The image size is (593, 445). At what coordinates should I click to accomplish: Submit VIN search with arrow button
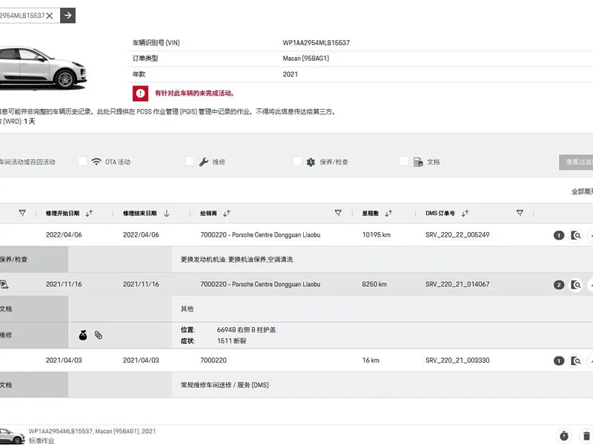[67, 16]
